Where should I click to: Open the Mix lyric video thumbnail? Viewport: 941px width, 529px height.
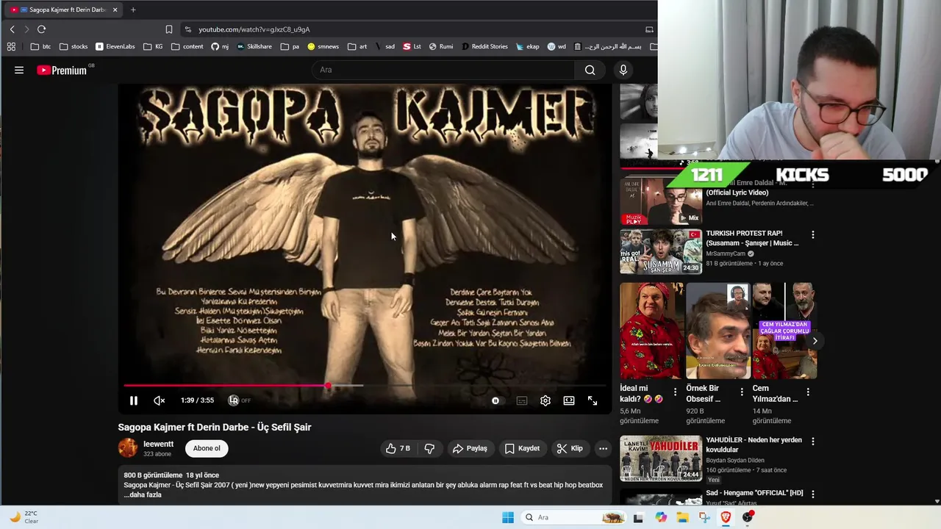click(661, 201)
